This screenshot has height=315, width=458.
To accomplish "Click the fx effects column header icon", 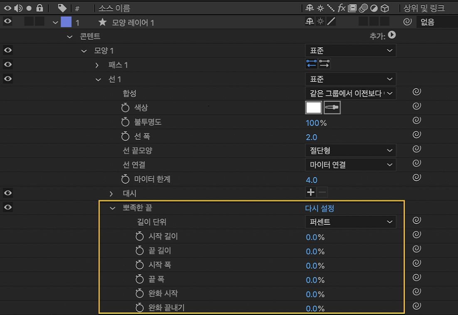I will [x=342, y=8].
